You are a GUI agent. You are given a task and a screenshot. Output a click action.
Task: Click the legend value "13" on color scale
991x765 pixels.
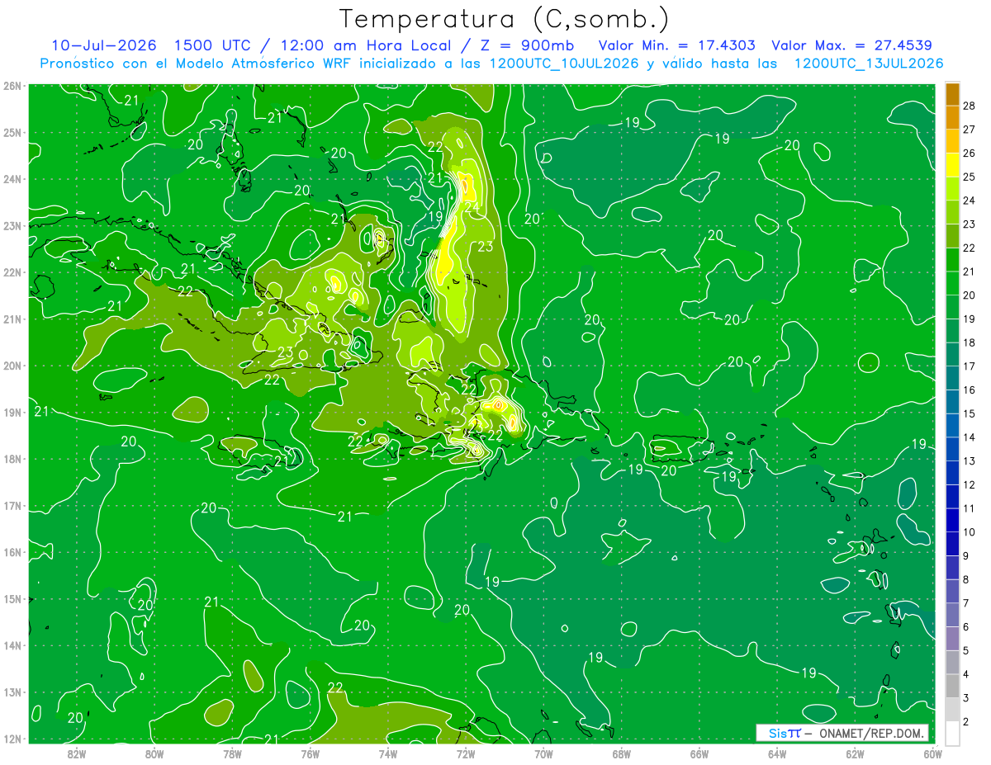tap(970, 461)
